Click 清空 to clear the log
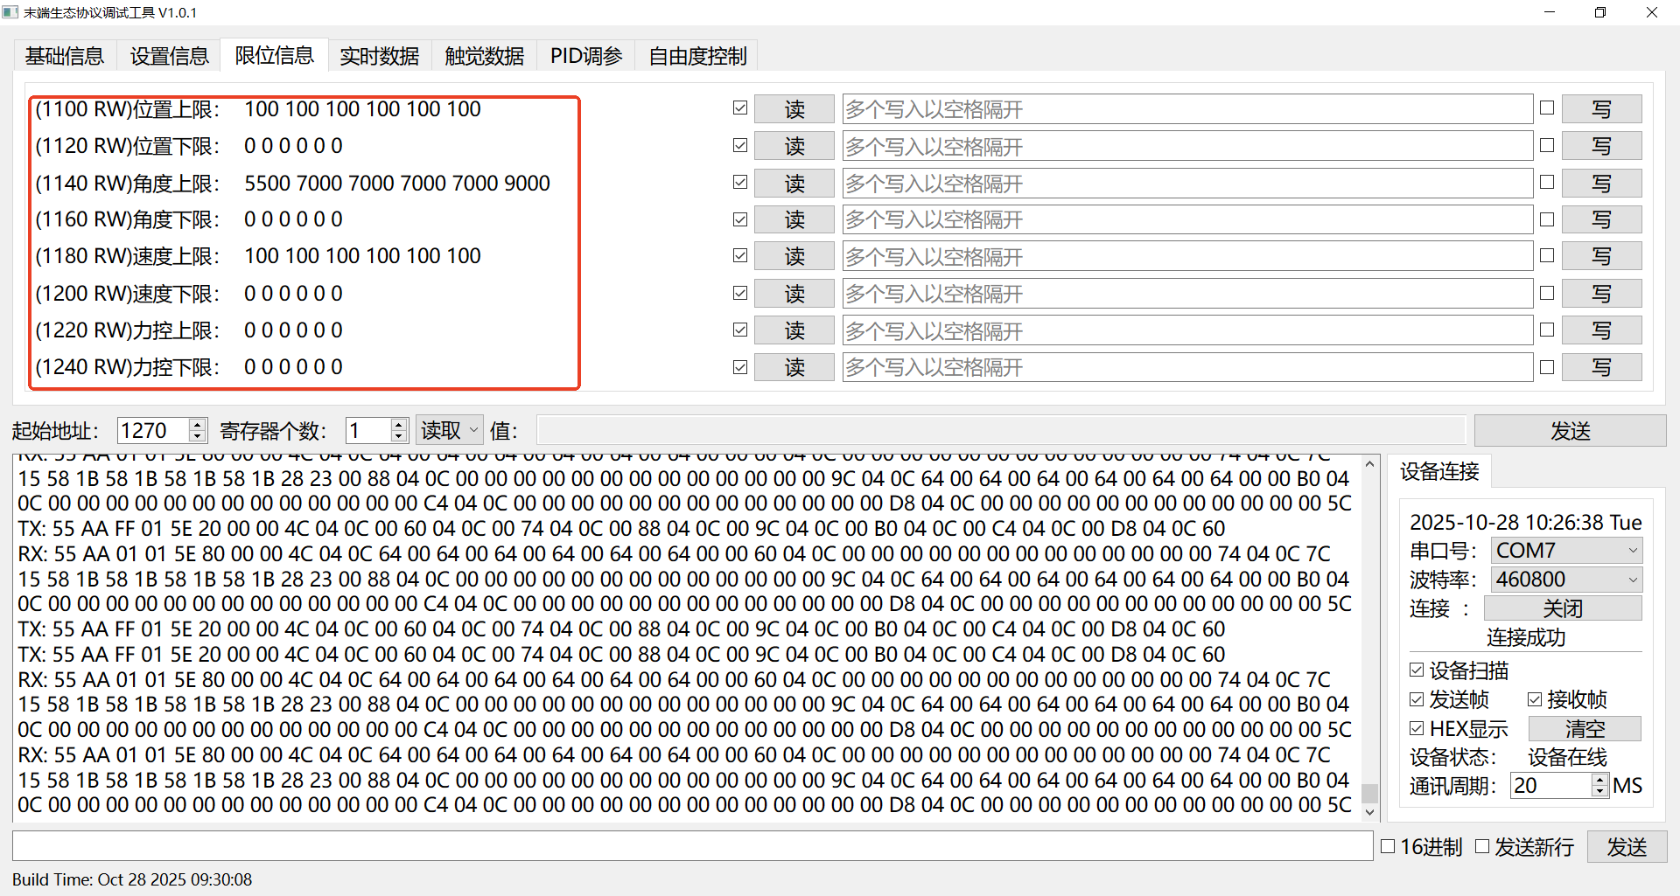The image size is (1680, 896). (1584, 728)
